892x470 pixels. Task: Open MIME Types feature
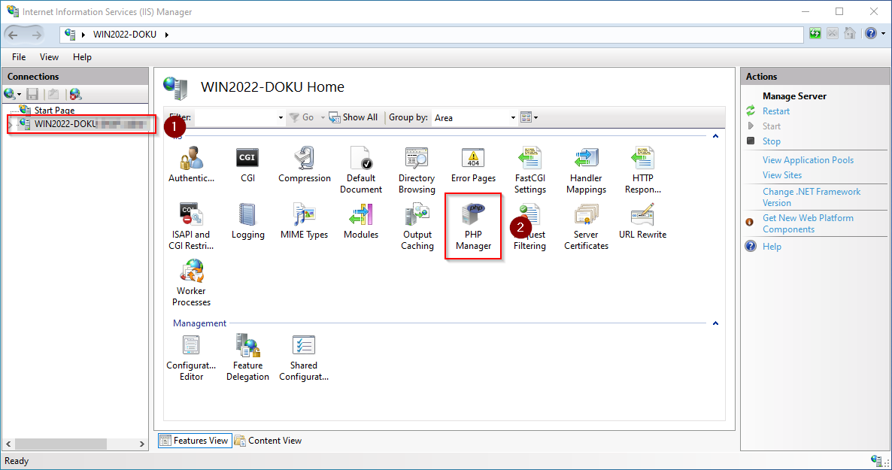pos(305,221)
